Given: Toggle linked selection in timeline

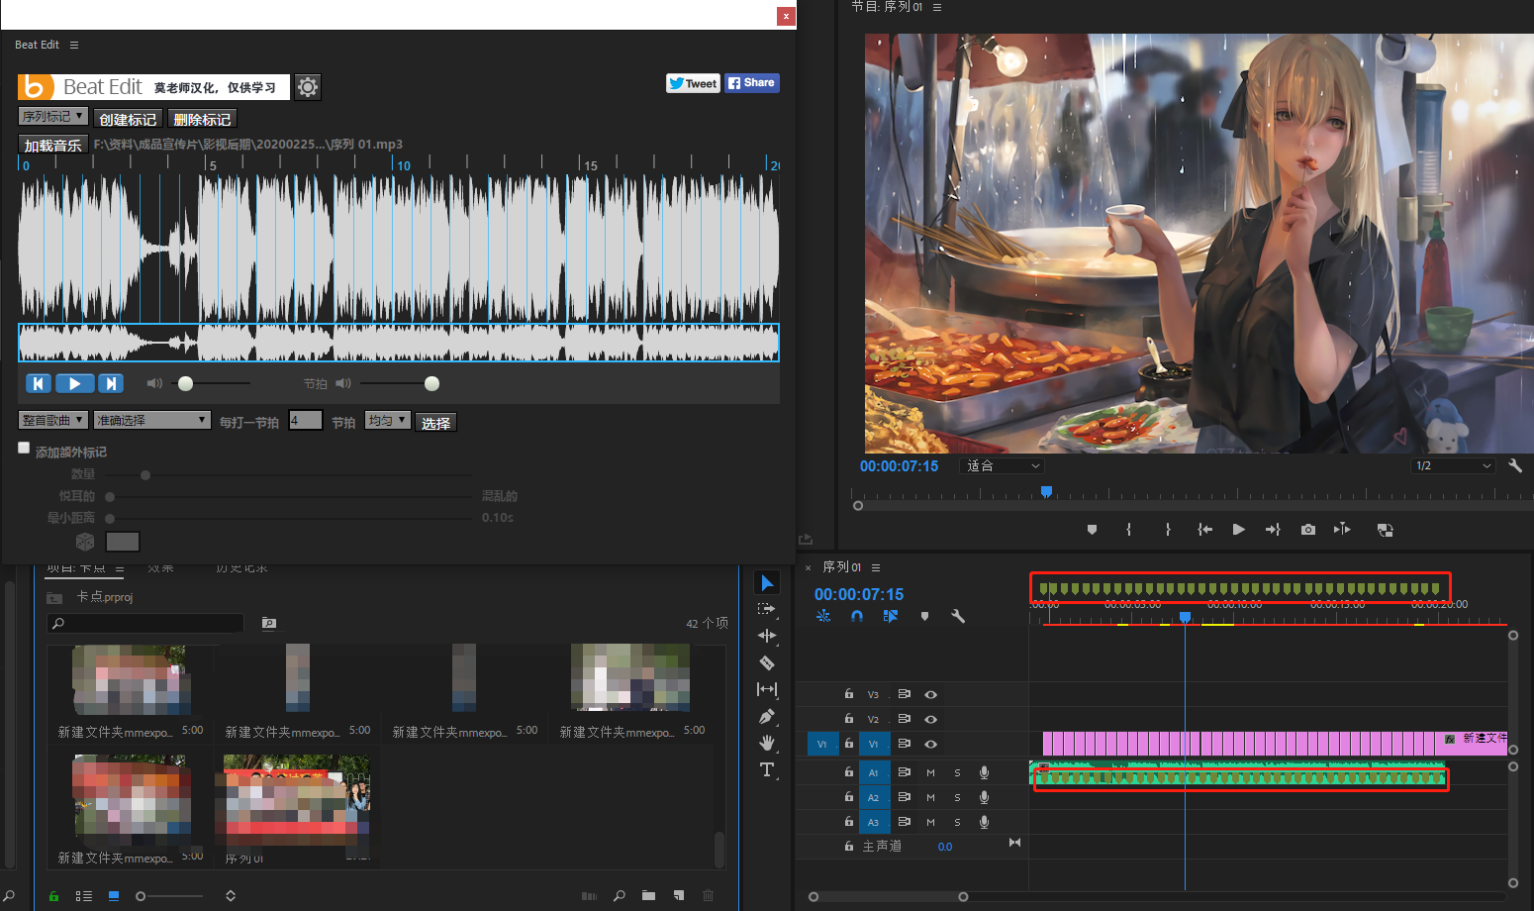Looking at the screenshot, I should pyautogui.click(x=891, y=616).
